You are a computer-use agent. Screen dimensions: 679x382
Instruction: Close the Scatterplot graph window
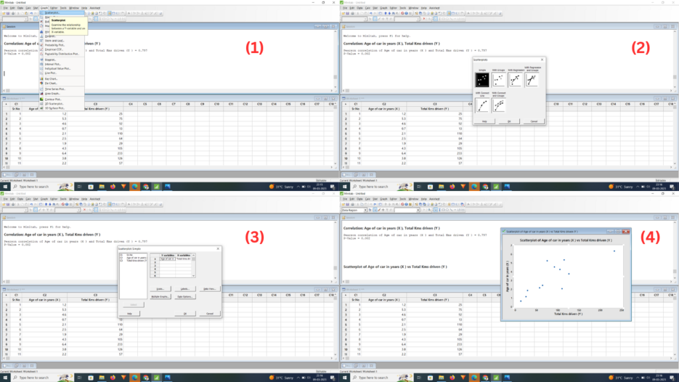[627, 231]
